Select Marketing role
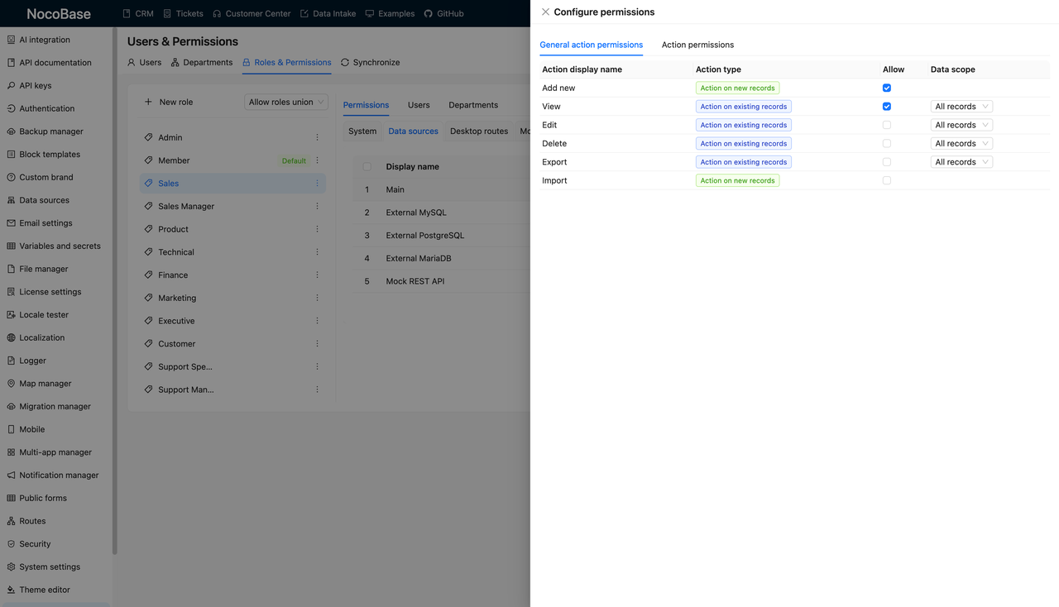Image resolution: width=1059 pixels, height=607 pixels. [x=232, y=298]
